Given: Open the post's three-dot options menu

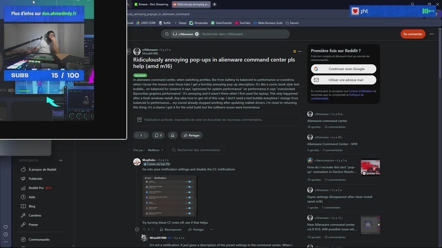Looking at the screenshot, I should (x=300, y=52).
